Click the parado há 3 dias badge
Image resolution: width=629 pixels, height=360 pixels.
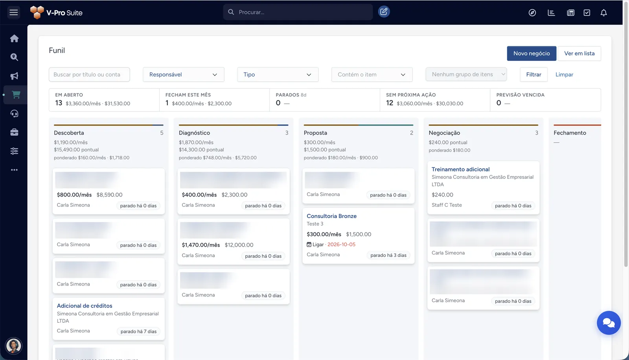pyautogui.click(x=388, y=255)
